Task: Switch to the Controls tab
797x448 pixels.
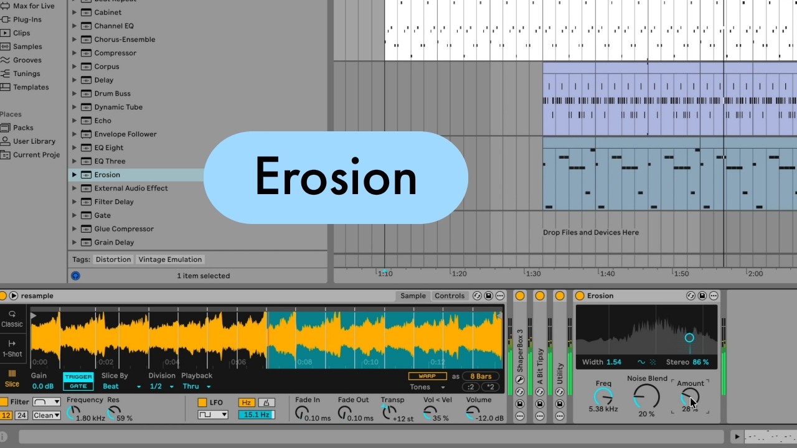Action: tap(450, 296)
